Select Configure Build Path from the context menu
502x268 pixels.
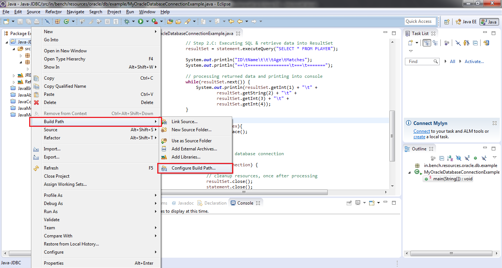(x=196, y=168)
